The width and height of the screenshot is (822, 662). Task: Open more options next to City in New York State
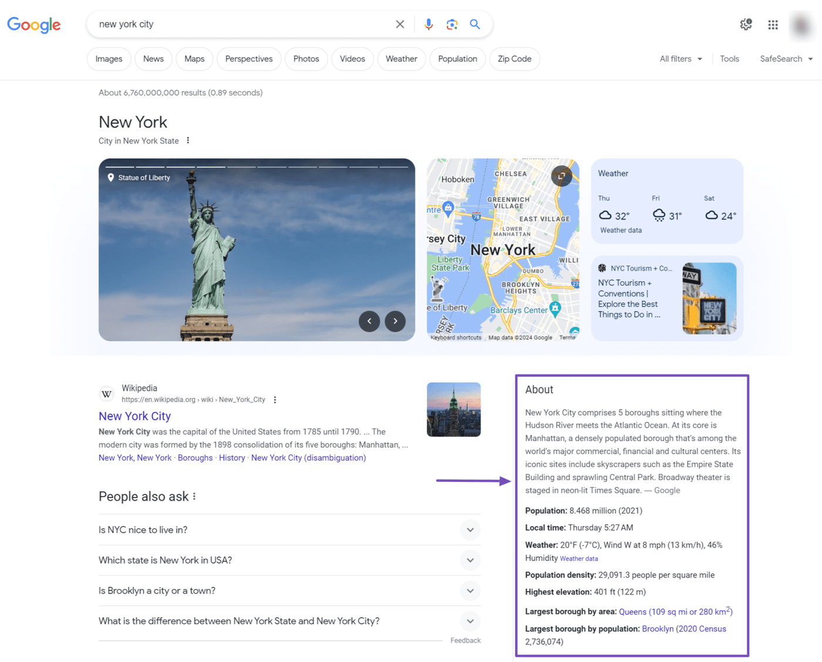click(188, 140)
